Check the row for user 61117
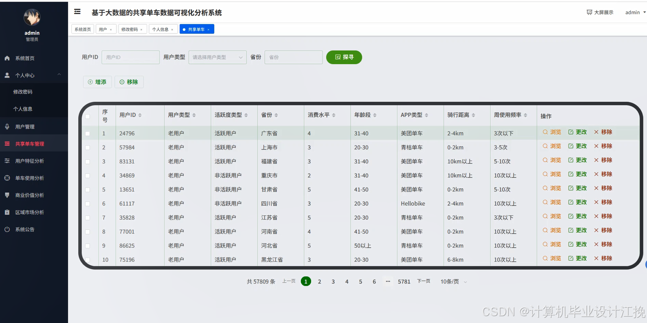This screenshot has height=323, width=647. [87, 204]
